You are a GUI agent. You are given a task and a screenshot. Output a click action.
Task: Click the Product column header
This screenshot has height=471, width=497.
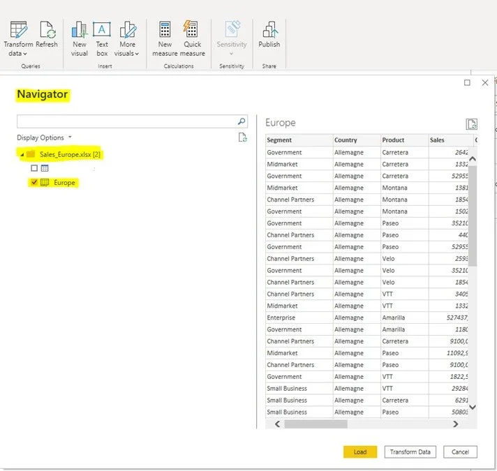(405, 140)
